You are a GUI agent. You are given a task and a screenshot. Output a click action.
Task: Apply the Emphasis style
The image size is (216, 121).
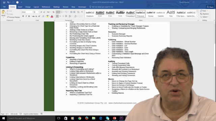[90, 14]
